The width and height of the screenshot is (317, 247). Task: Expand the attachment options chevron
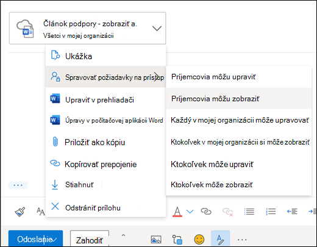[157, 28]
